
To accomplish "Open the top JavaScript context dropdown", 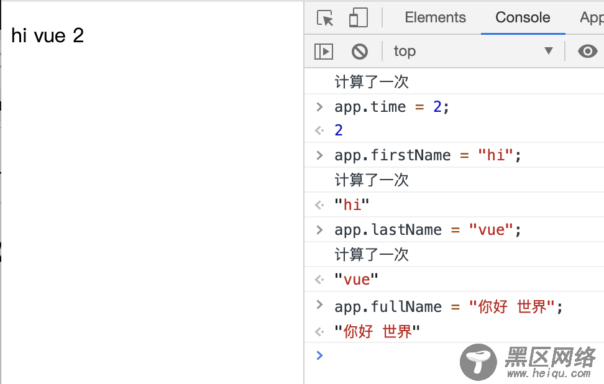I will (x=473, y=51).
